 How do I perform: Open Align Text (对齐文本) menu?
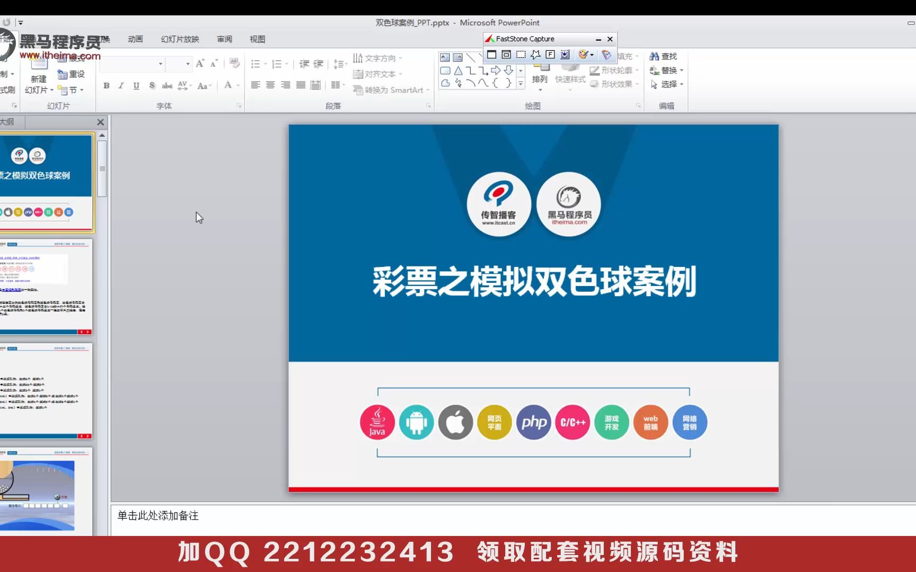point(377,74)
